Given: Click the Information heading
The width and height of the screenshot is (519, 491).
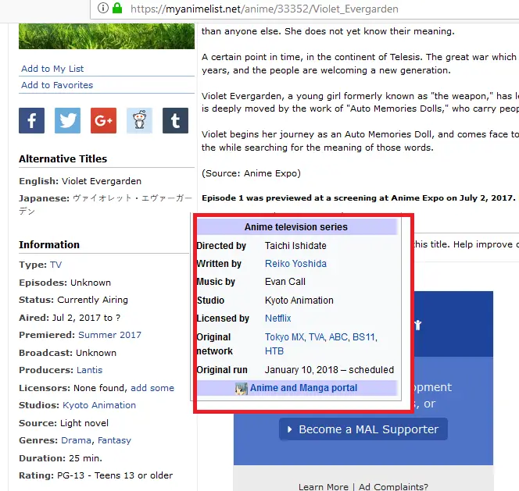Looking at the screenshot, I should pyautogui.click(x=49, y=245).
